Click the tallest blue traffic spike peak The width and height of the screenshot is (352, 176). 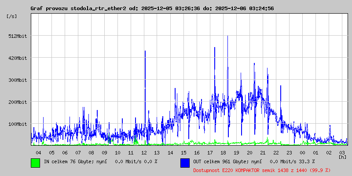(227, 37)
